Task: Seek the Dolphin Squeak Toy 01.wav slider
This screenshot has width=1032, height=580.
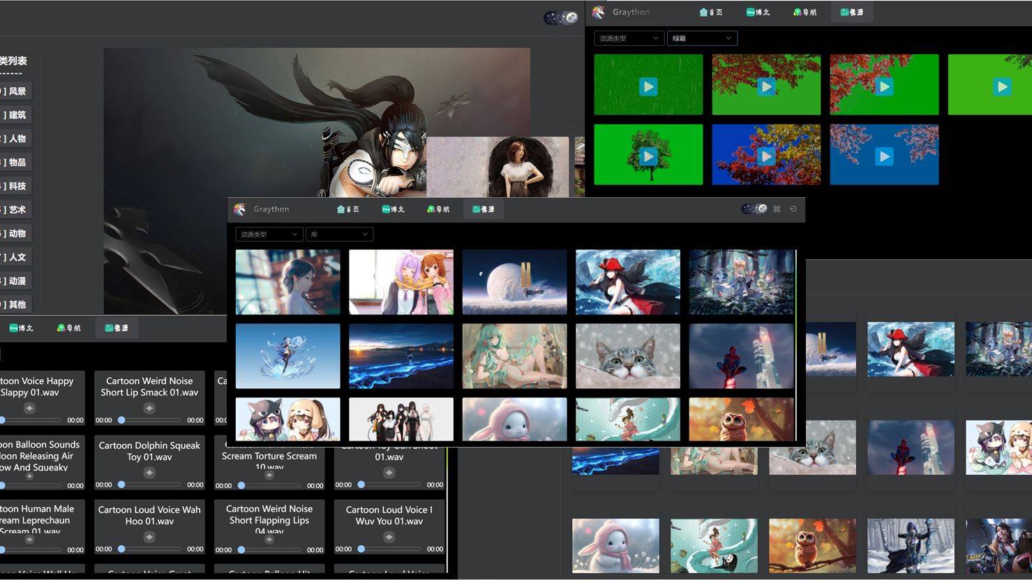Action: 149,484
